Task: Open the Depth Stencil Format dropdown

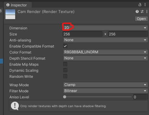Action: coord(105,58)
